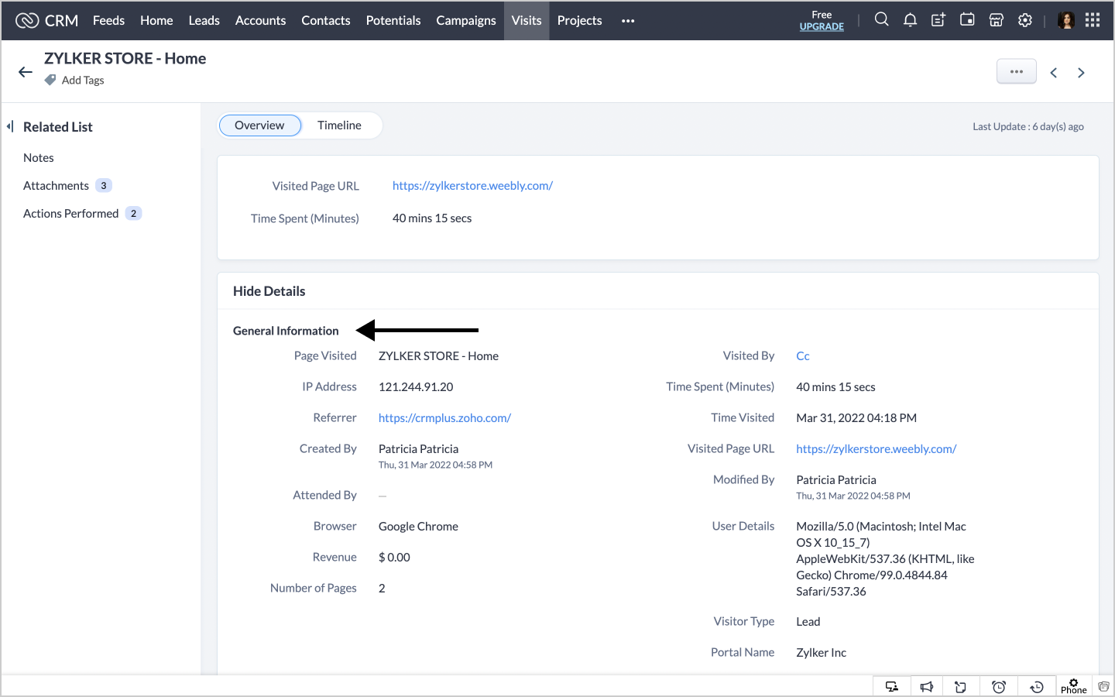1115x697 pixels.
Task: Open the marketplace store icon
Action: 997,20
